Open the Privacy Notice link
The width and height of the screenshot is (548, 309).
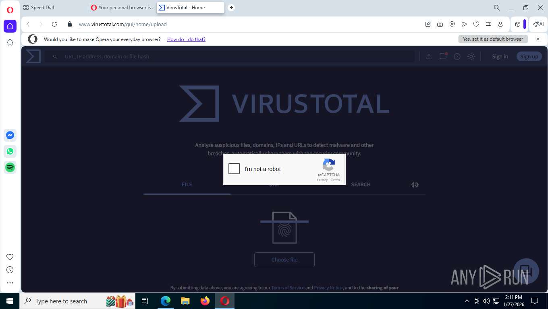pyautogui.click(x=328, y=288)
